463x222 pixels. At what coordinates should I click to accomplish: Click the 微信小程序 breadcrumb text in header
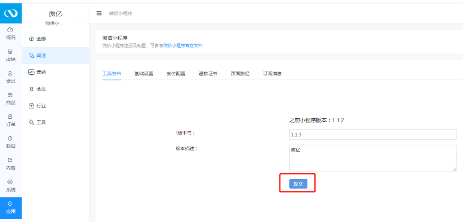point(121,13)
